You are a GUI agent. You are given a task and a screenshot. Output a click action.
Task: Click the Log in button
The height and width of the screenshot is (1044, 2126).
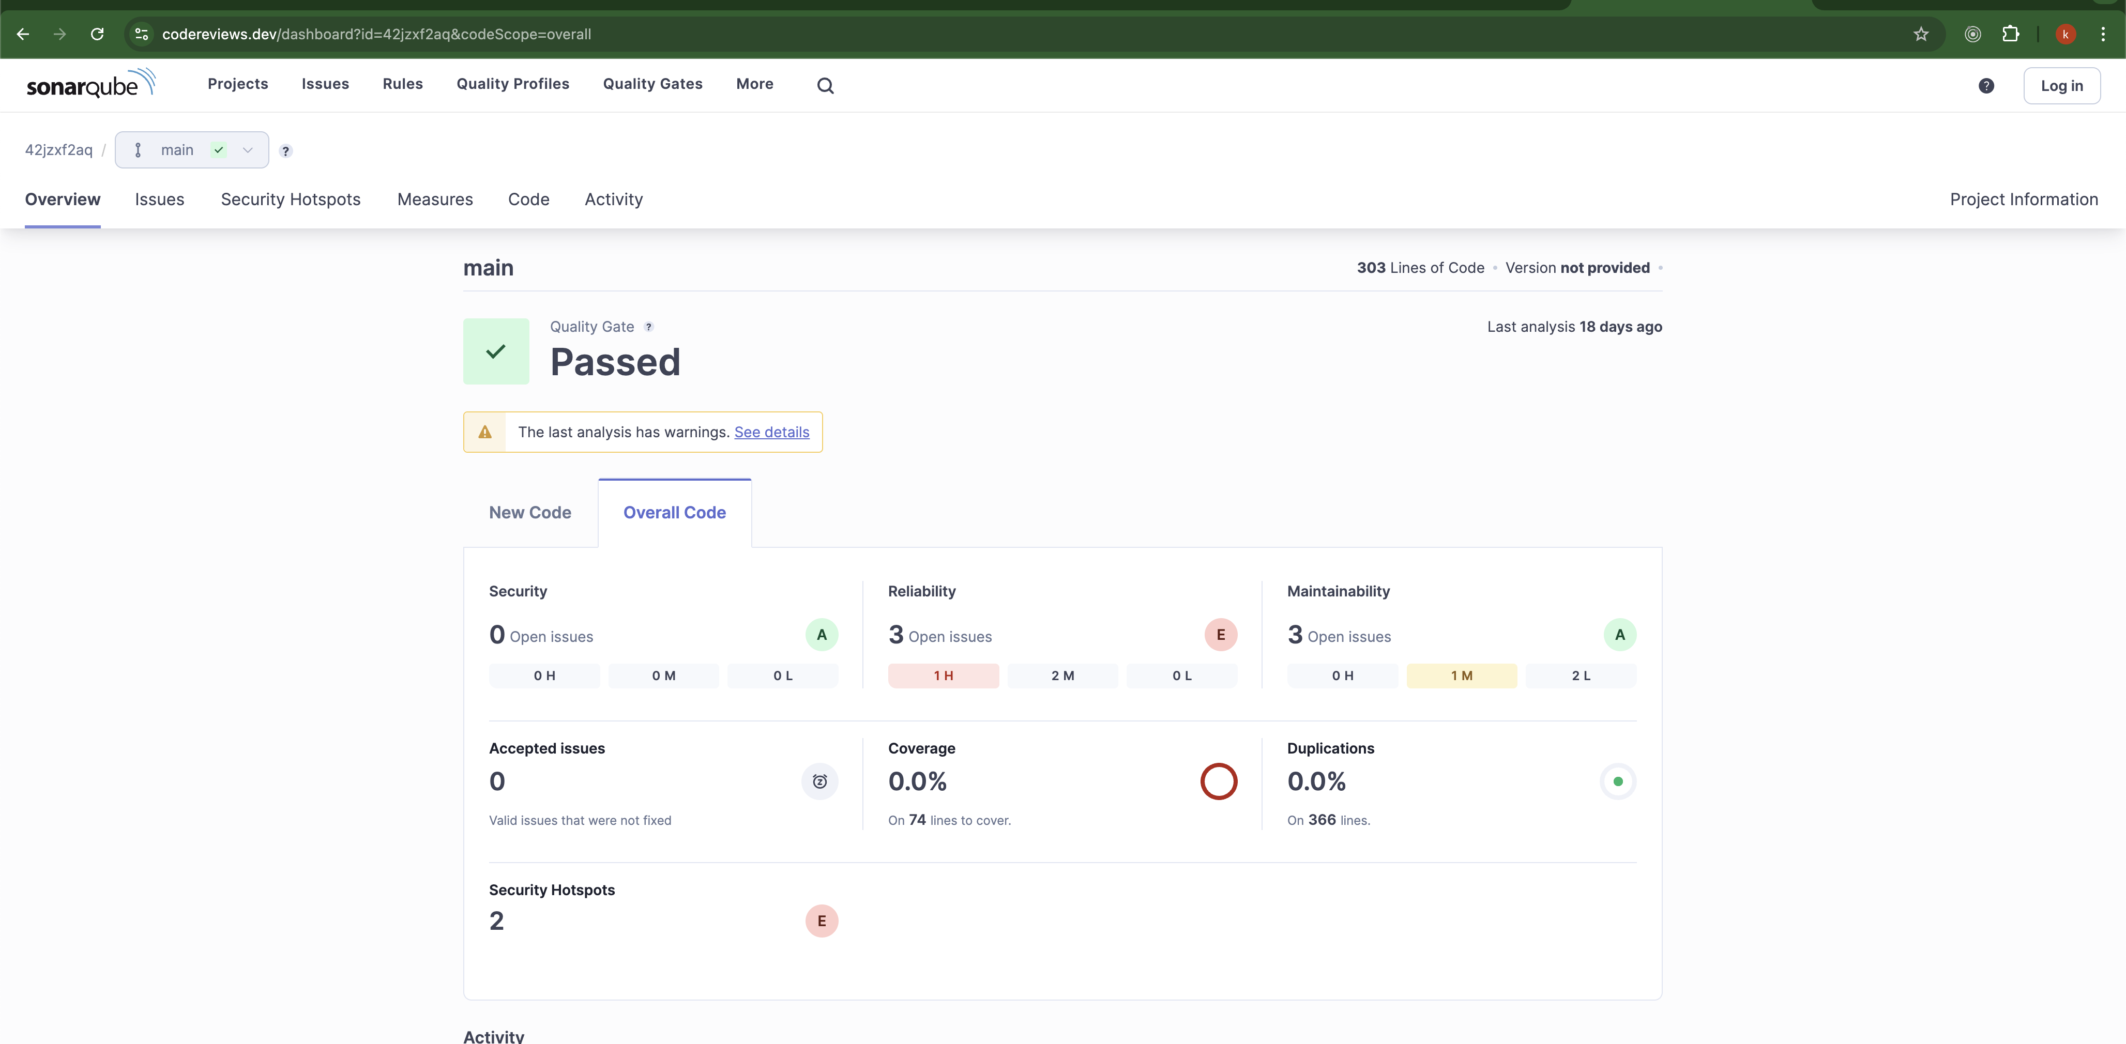click(x=2061, y=86)
